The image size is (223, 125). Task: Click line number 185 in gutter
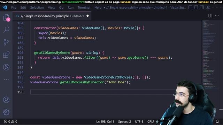pos(20,28)
